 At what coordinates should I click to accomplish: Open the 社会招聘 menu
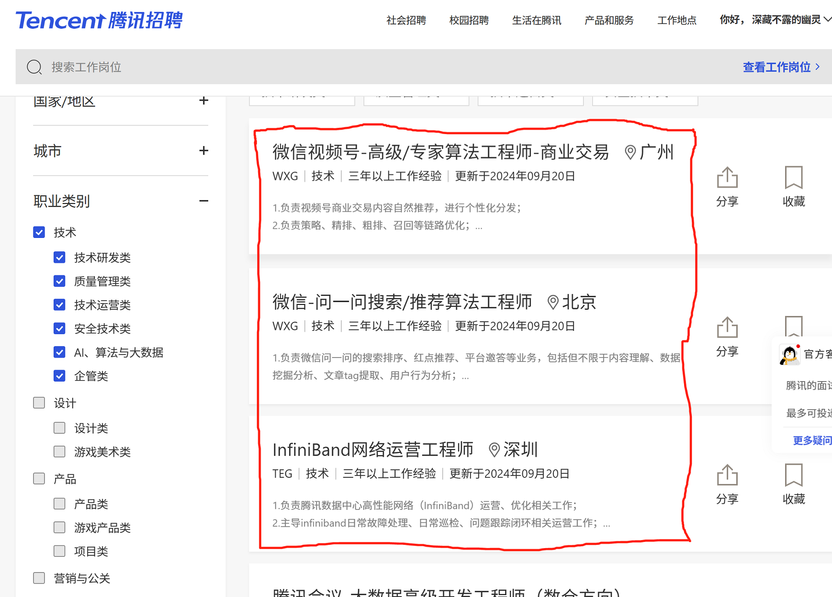[406, 20]
